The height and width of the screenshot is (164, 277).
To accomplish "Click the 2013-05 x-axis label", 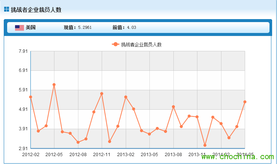I will (x=149, y=154).
